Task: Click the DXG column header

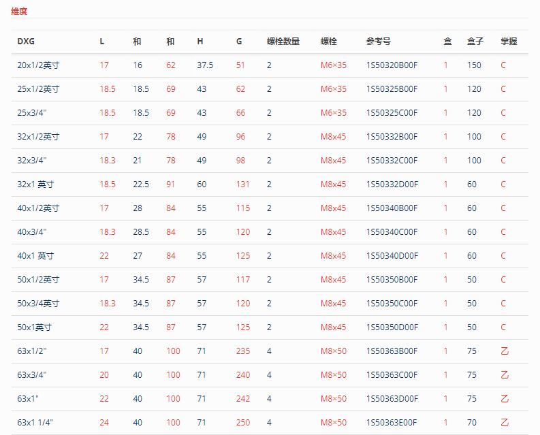Action: point(26,42)
